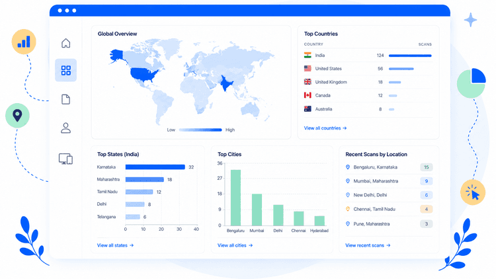
Task: Click the pin icon beside New Delhi, Delhi
Action: (348, 195)
